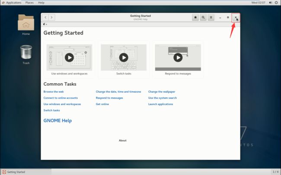Go forward with the right arrow button

click(52, 17)
